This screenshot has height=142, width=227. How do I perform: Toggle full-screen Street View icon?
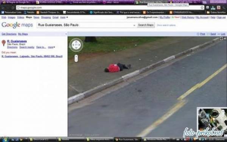[221, 38]
